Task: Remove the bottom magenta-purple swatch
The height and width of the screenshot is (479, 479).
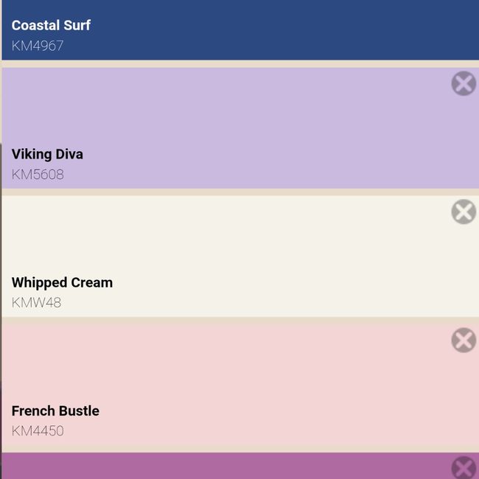Action: (x=464, y=468)
